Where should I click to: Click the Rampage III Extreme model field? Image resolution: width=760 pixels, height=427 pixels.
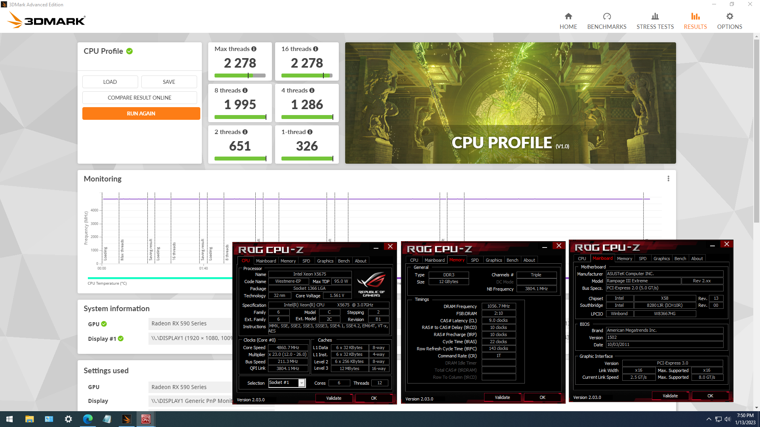click(643, 281)
